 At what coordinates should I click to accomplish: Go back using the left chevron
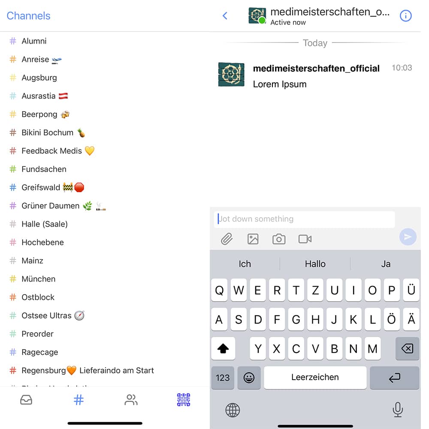tap(225, 16)
